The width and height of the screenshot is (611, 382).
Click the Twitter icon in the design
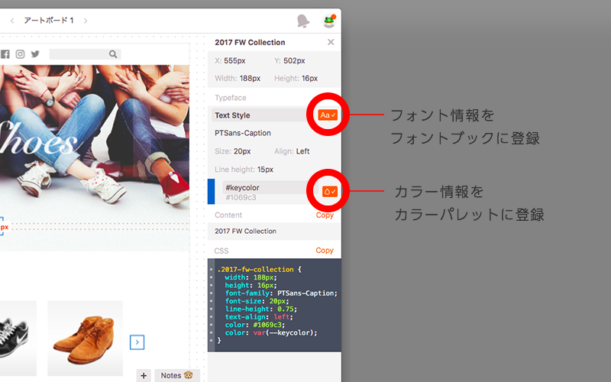click(35, 54)
